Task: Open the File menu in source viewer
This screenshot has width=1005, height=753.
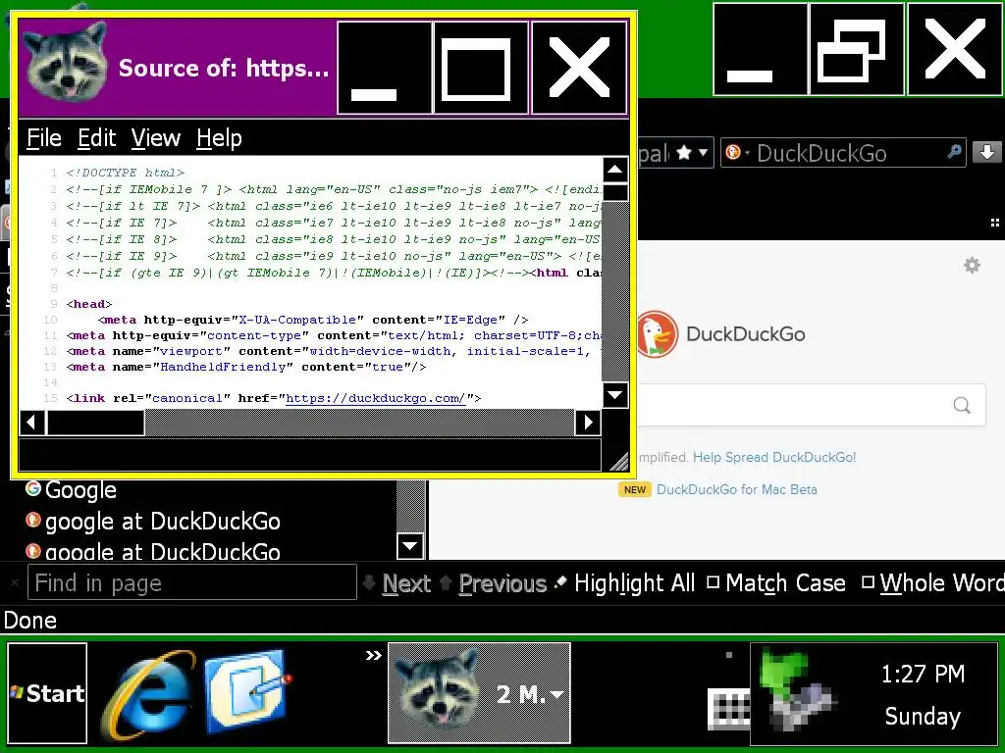Action: click(44, 137)
